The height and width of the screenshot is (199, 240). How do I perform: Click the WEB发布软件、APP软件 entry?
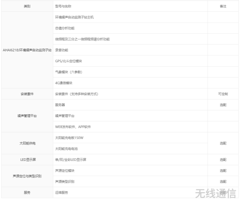click(73, 127)
